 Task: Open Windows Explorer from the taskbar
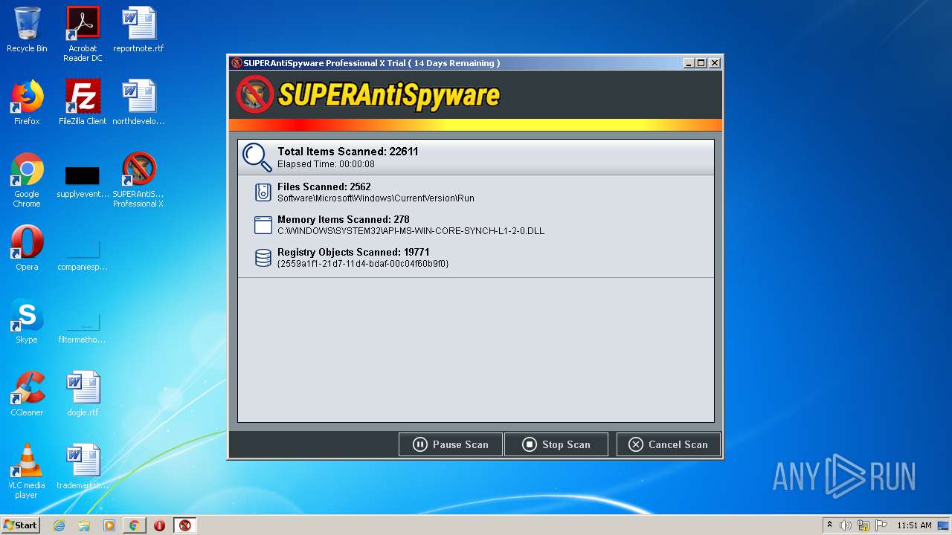coord(84,525)
